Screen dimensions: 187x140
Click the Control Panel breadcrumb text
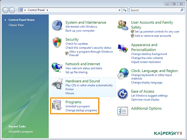click(x=36, y=10)
